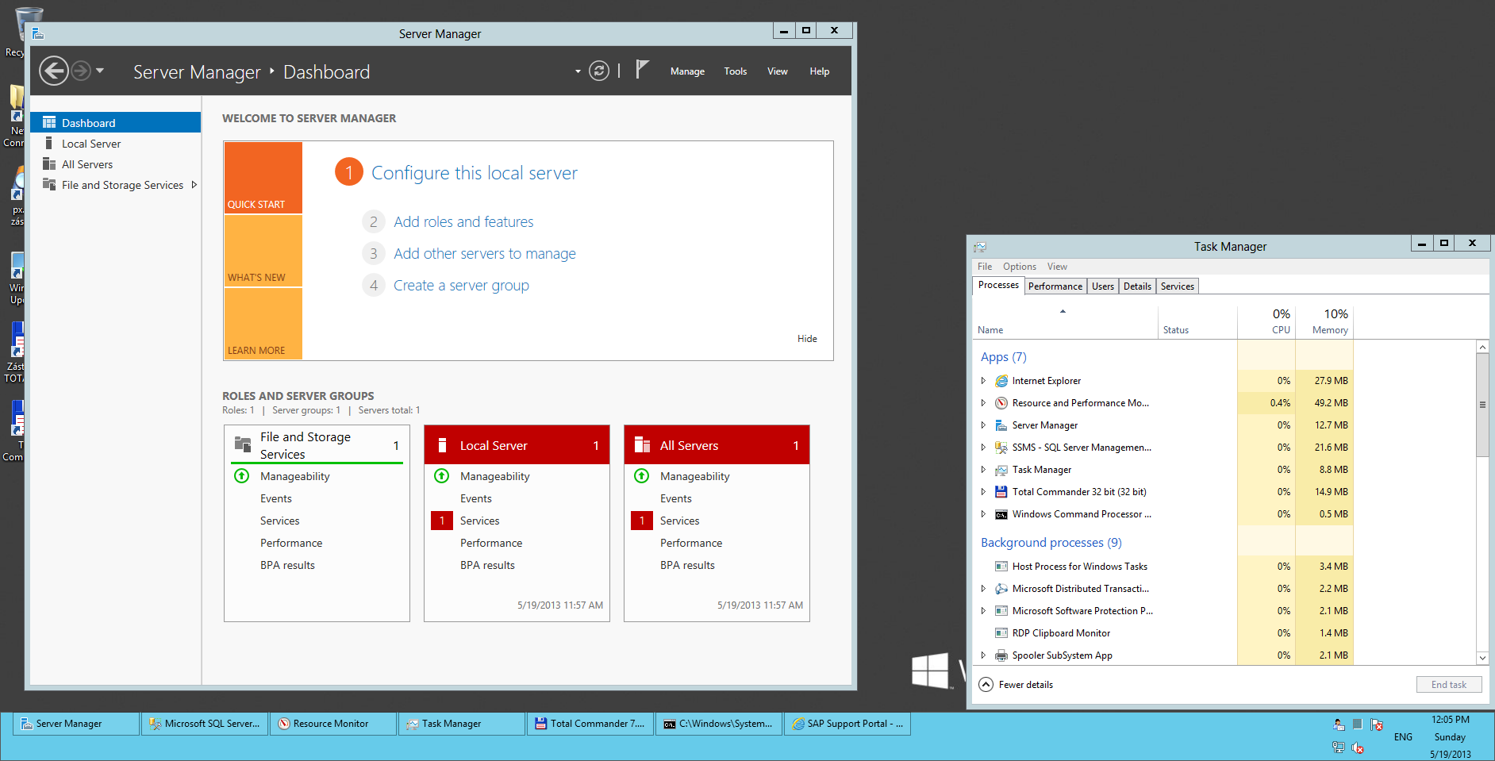The height and width of the screenshot is (761, 1495).
Task: Select Local Server icon in sidebar
Action: pyautogui.click(x=48, y=144)
